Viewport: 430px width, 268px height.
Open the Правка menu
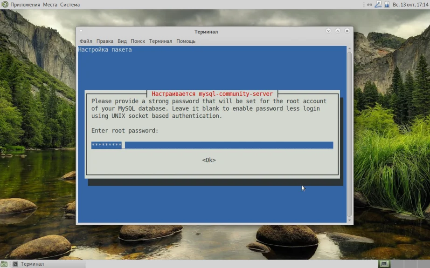click(105, 41)
